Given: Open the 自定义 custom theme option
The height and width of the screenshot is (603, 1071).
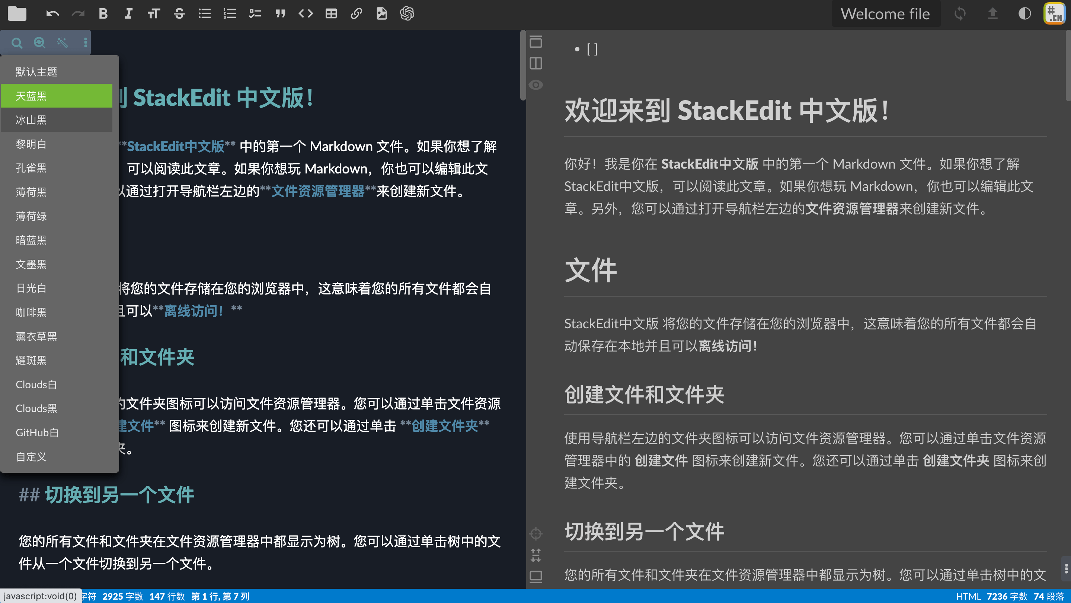Looking at the screenshot, I should [x=57, y=457].
